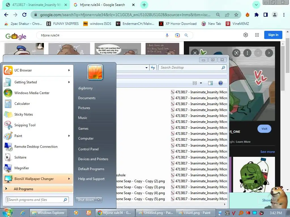Open Windows Media Center
The height and width of the screenshot is (217, 290).
38,93
